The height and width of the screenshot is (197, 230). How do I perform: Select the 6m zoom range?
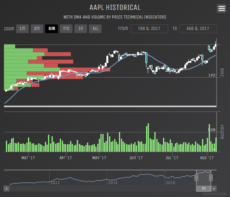(52, 29)
